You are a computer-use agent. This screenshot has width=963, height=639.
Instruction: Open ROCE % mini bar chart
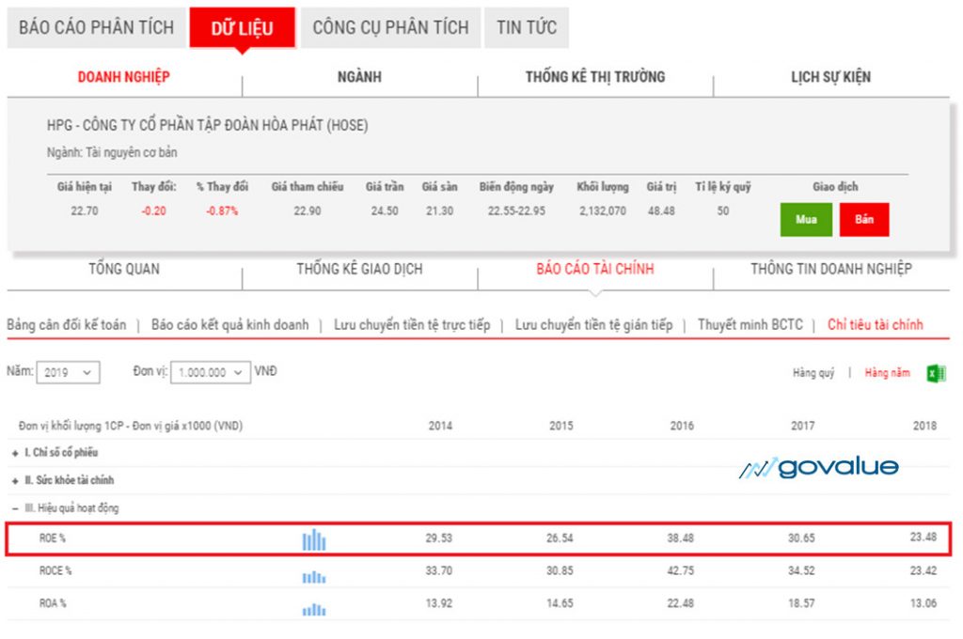tap(314, 576)
